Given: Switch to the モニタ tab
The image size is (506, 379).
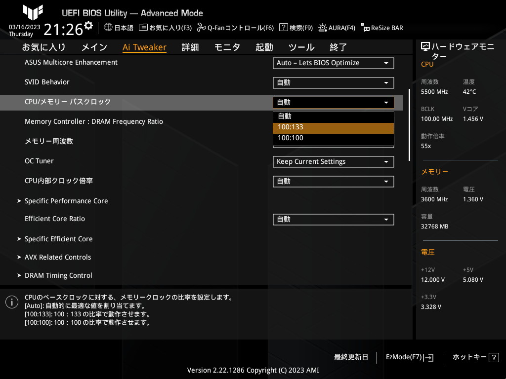Looking at the screenshot, I should pyautogui.click(x=227, y=47).
